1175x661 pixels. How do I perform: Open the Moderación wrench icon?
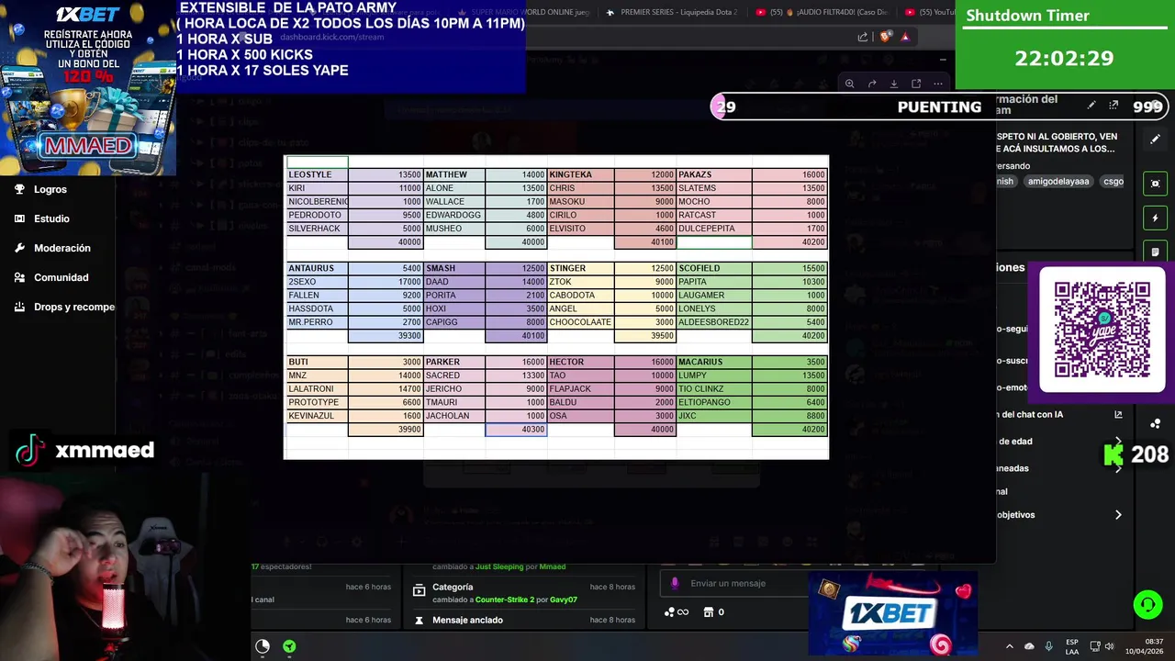19,248
